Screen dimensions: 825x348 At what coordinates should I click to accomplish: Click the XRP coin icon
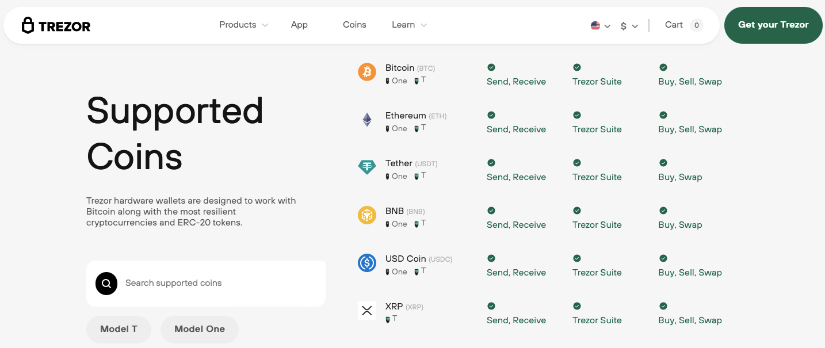click(x=366, y=311)
